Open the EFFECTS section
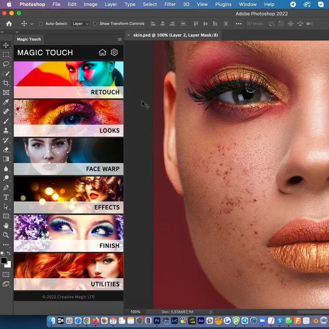This screenshot has height=329, width=329. 69,195
